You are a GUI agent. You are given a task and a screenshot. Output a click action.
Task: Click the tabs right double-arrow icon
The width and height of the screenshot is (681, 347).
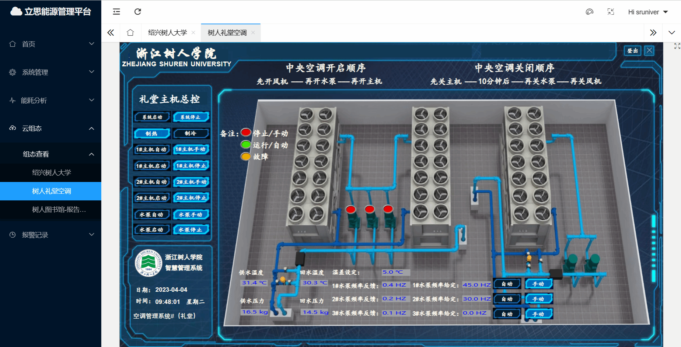click(653, 33)
